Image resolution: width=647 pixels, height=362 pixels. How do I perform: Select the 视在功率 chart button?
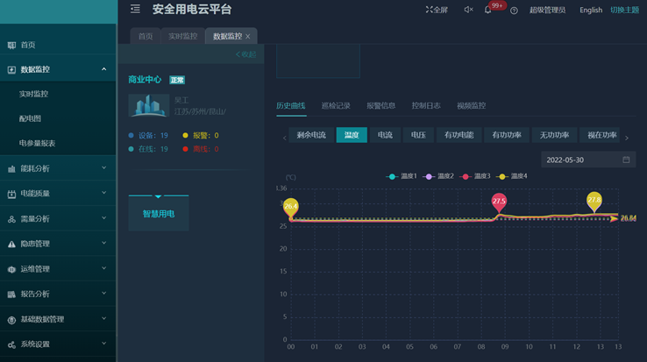coord(600,135)
